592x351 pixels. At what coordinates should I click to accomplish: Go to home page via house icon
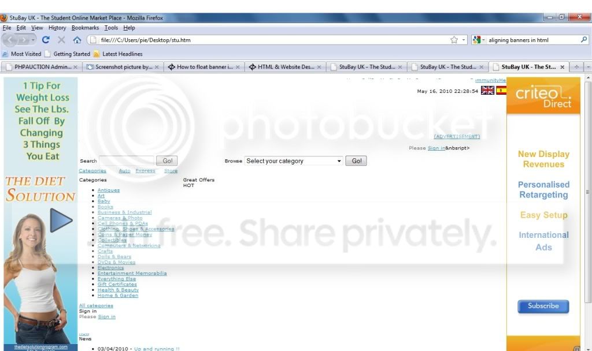[x=77, y=40]
